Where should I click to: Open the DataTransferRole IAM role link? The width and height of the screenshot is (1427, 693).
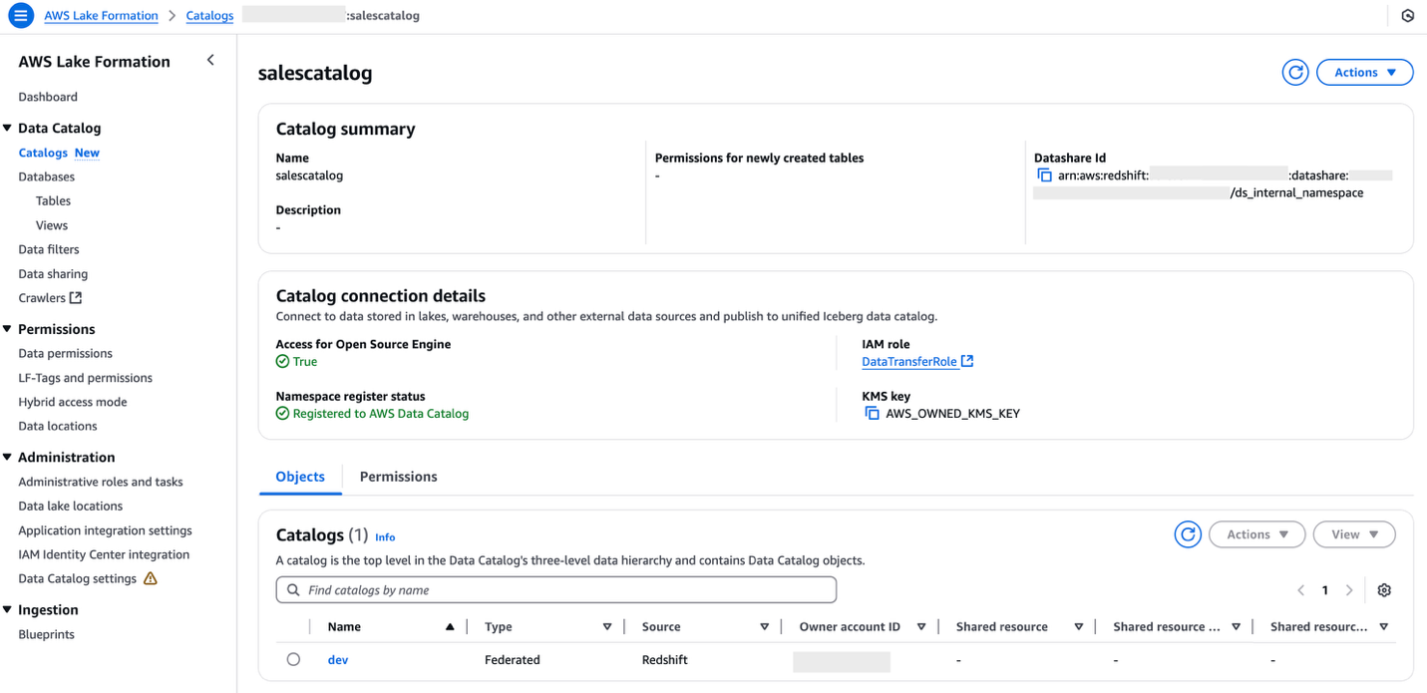click(909, 362)
